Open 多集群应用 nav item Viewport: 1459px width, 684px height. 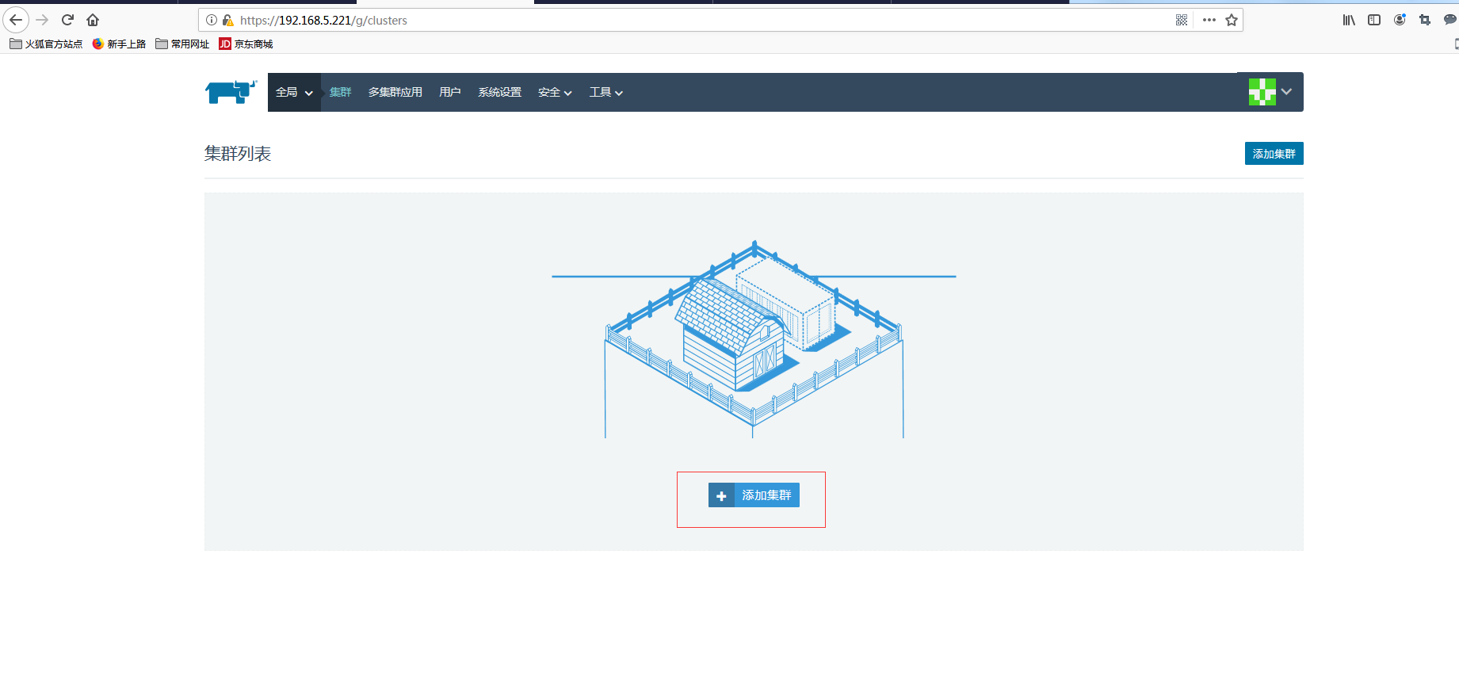pos(395,93)
